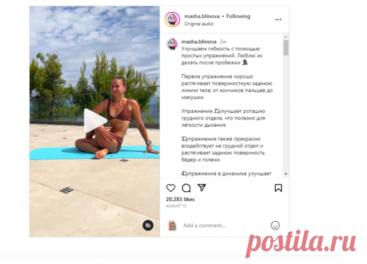
Task: Play the video with the center play button
Action: coord(95,121)
